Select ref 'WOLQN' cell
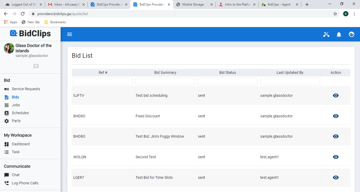This screenshot has width=360, height=192. pos(80,157)
